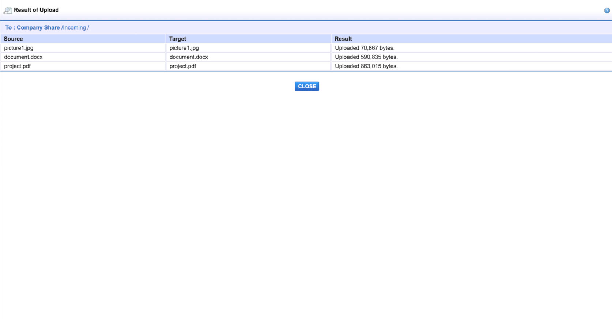Select project.pdf in the Source column
The image size is (612, 319).
coord(18,66)
